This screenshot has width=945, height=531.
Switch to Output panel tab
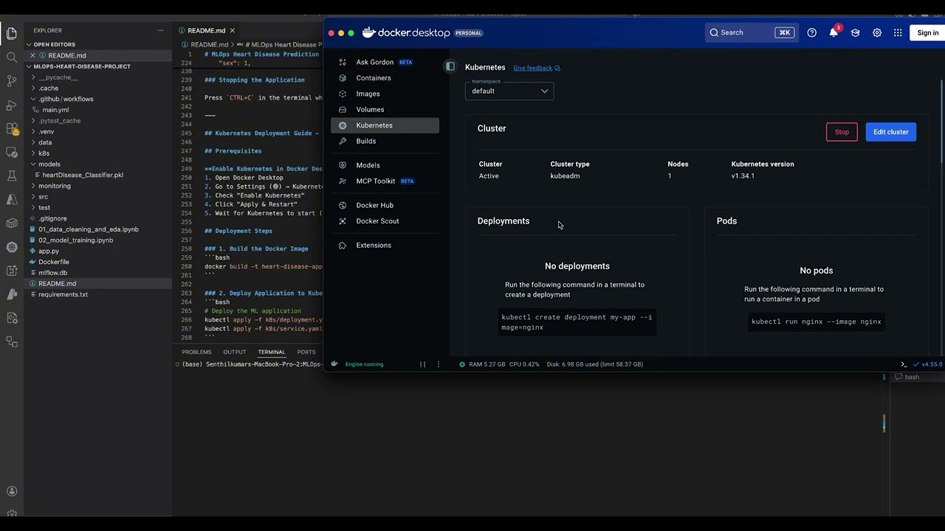[235, 352]
